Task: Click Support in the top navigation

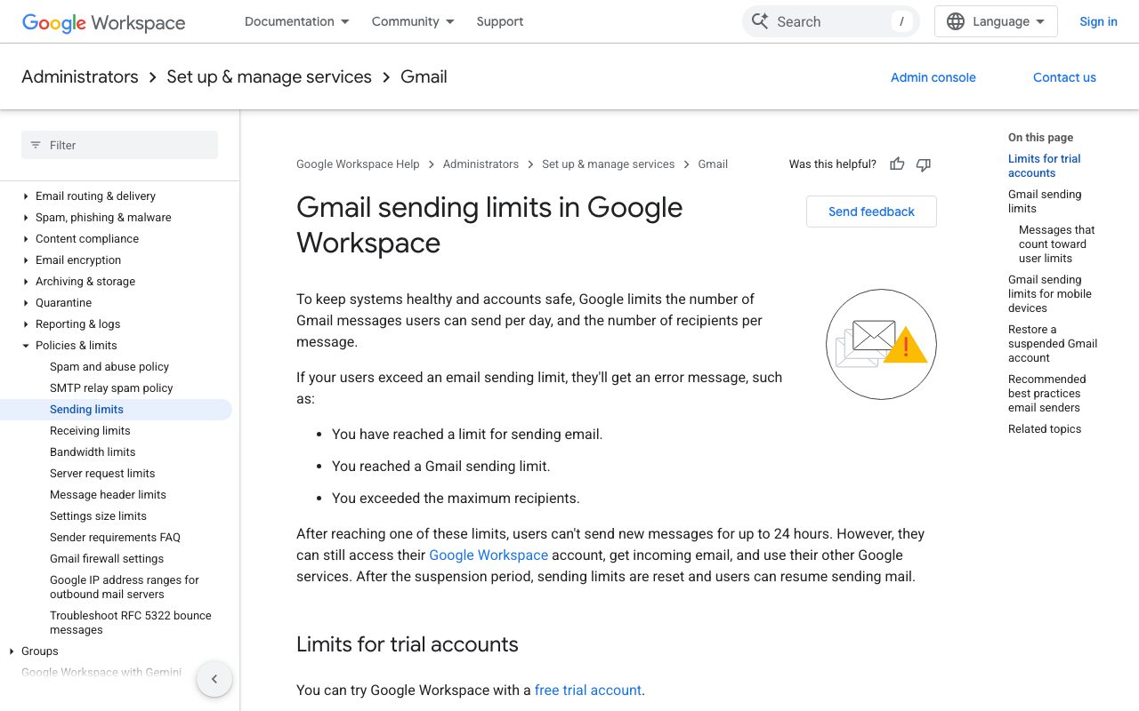Action: [x=500, y=21]
